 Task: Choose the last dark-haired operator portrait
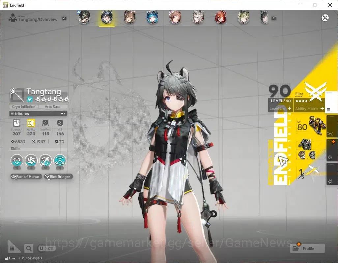[265, 17]
